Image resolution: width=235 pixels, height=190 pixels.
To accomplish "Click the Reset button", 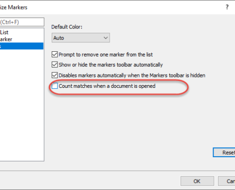I will tap(224, 152).
